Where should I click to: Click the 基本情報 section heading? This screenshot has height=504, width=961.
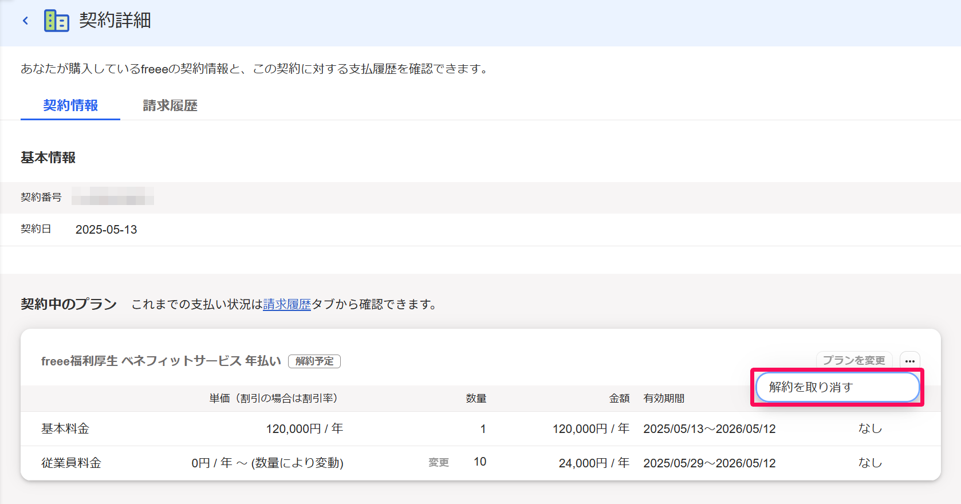[48, 157]
